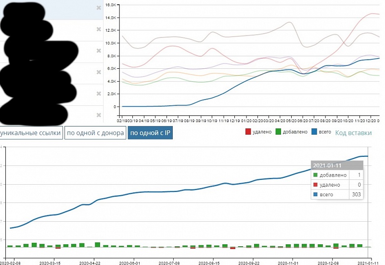Screen dimensions: 385x265
Task: Click the red 'удалено' legend swatch
Action: pyautogui.click(x=248, y=132)
